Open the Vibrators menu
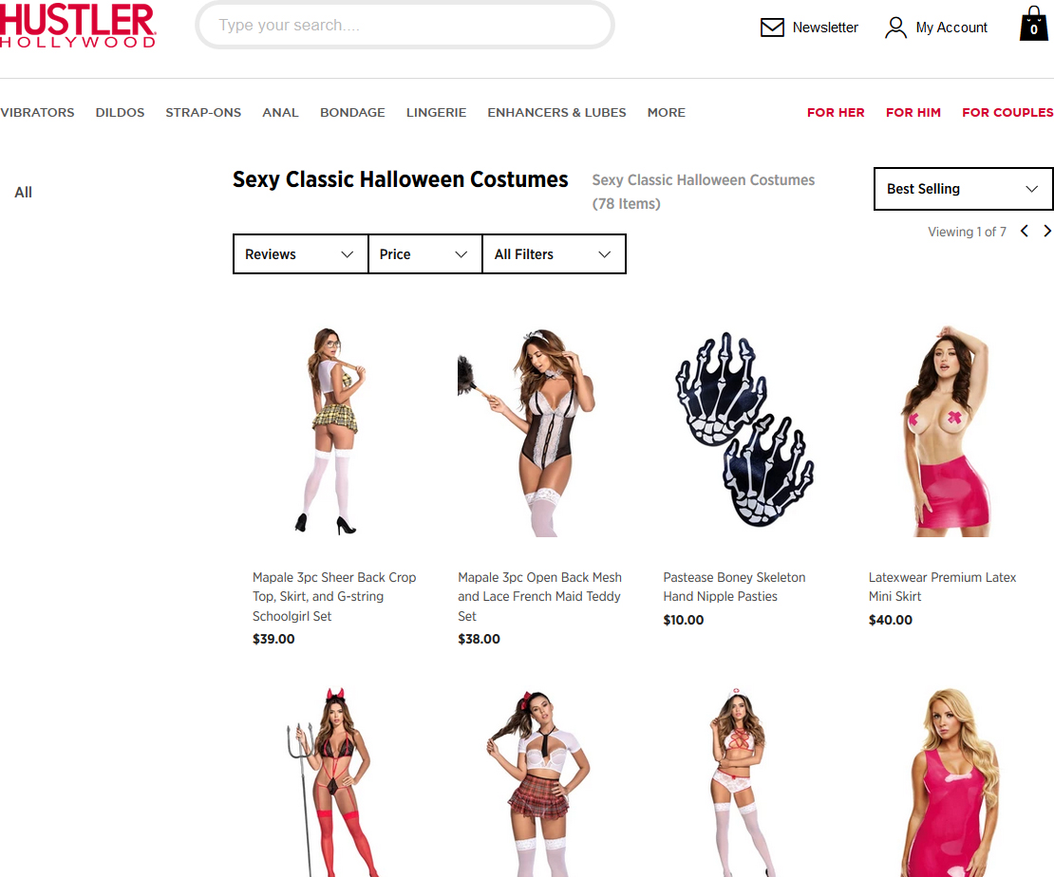 37,112
